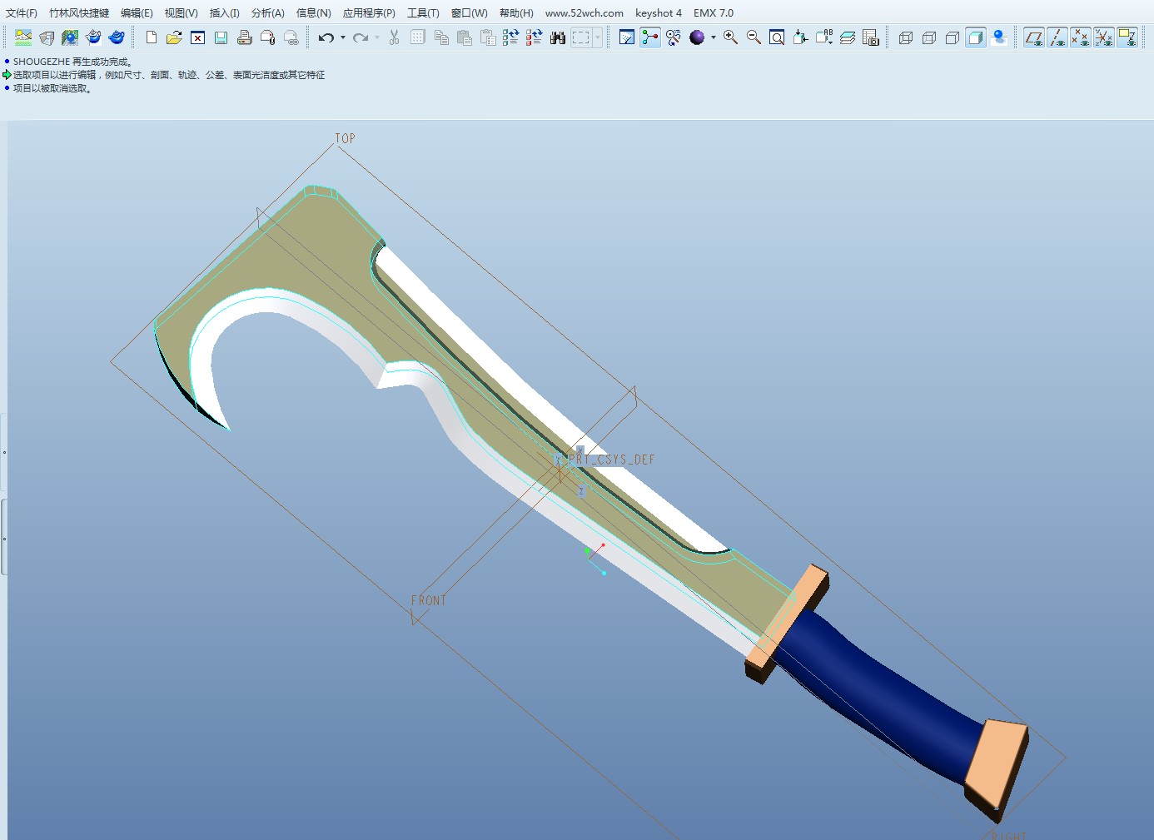The height and width of the screenshot is (840, 1154).
Task: Open the 编辑(E) menu
Action: 137,13
